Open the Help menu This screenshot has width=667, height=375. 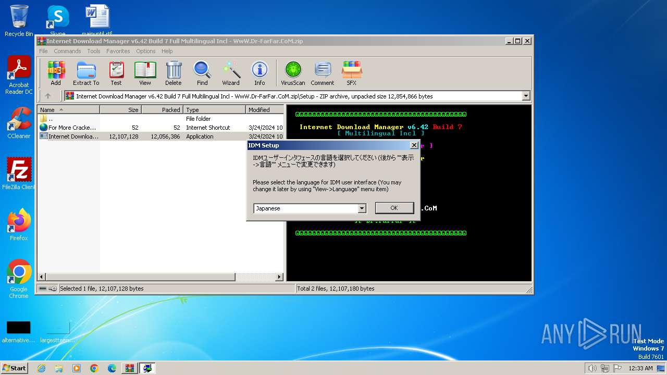(x=167, y=51)
